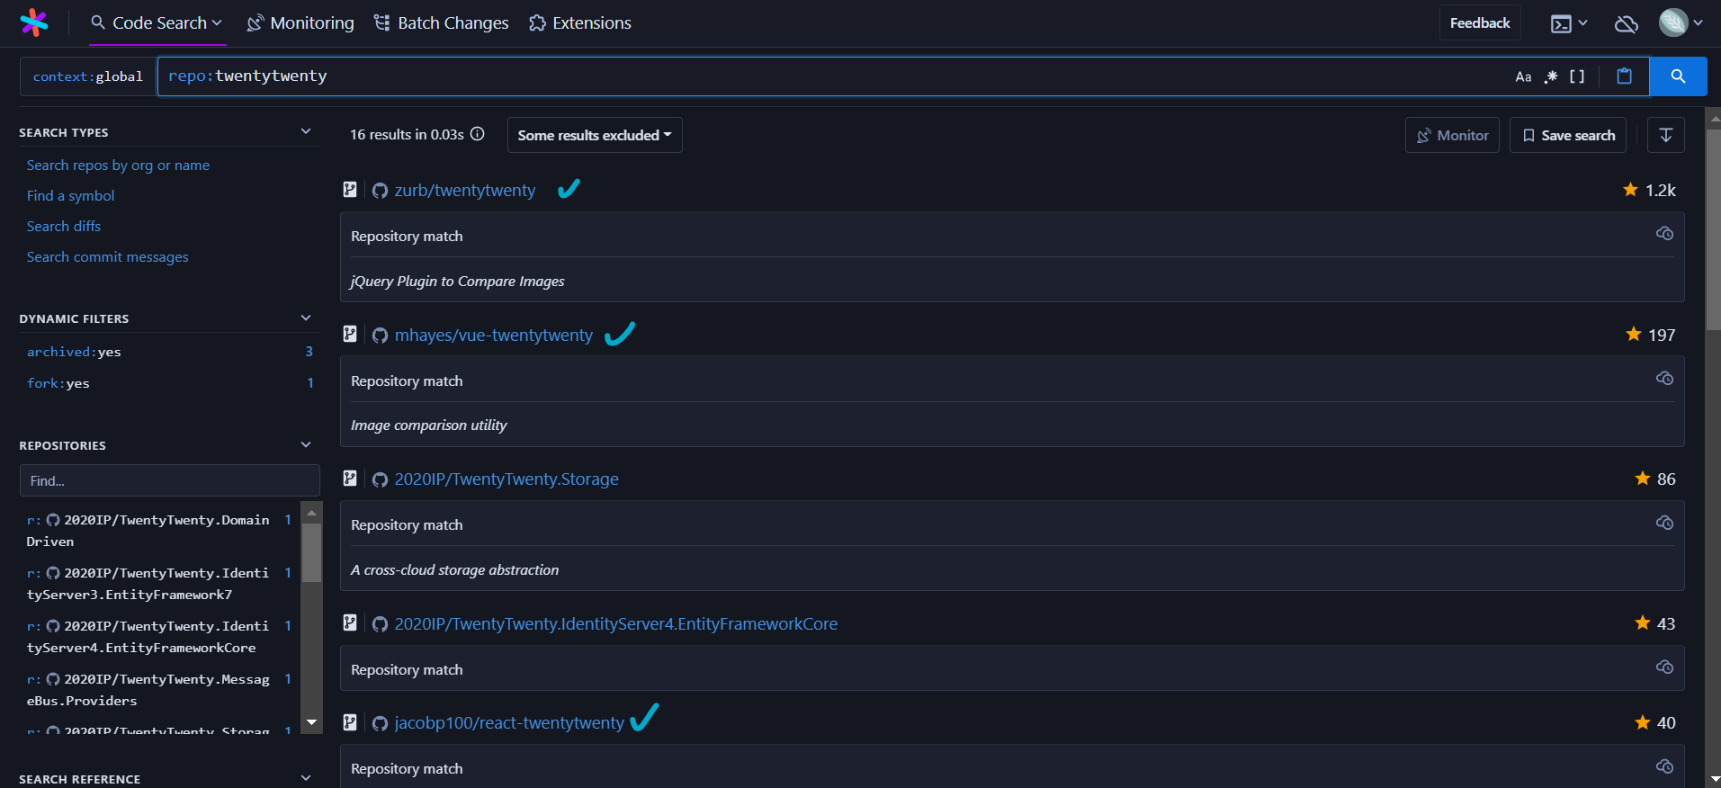This screenshot has width=1721, height=788.
Task: Click the Feedback button
Action: (1480, 23)
